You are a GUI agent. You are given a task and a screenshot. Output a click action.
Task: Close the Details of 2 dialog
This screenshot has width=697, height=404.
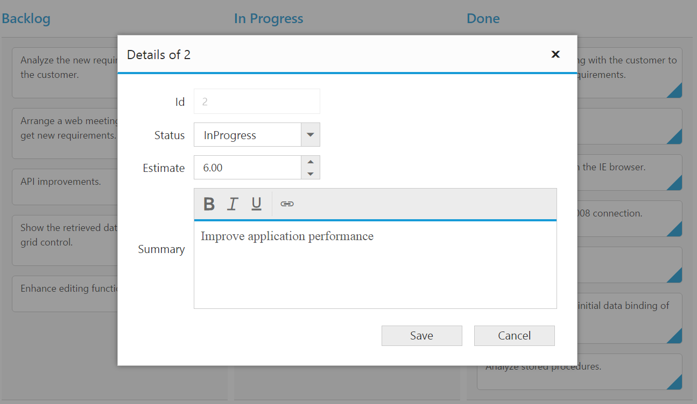555,54
